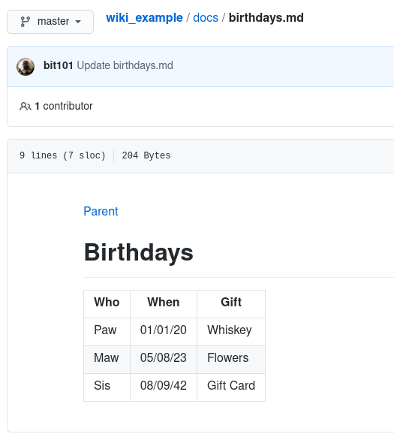The image size is (394, 446).
Task: Select the Gift column header
Action: pyautogui.click(x=231, y=304)
